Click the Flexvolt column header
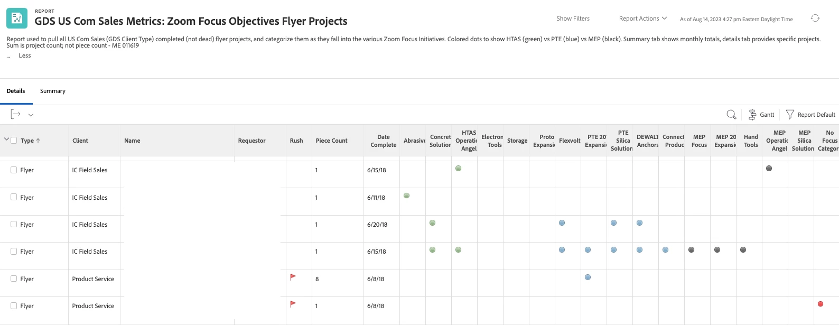Screen dimensions: 839x325 tap(570, 141)
